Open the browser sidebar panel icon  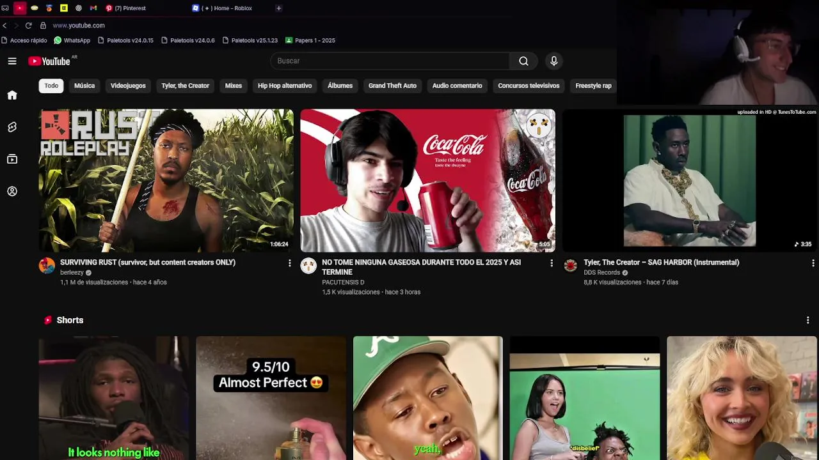coord(5,8)
